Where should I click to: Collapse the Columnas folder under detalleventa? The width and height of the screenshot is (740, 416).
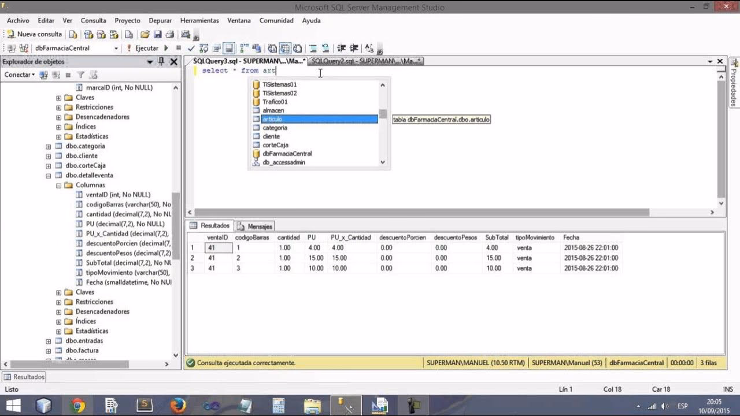click(x=59, y=185)
